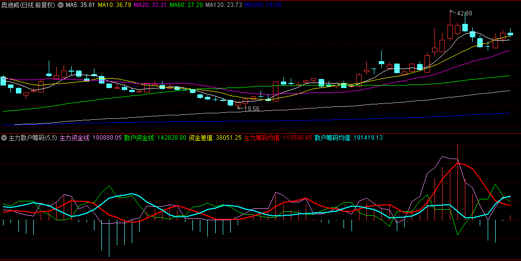The width and height of the screenshot is (521, 261).
Task: Expand the main chart indicator dropdown arrow
Action: (x=61, y=5)
